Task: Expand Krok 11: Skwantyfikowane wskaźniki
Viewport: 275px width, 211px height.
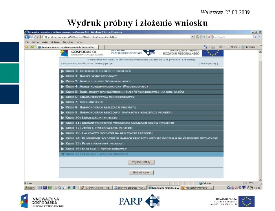Action: (x=141, y=123)
